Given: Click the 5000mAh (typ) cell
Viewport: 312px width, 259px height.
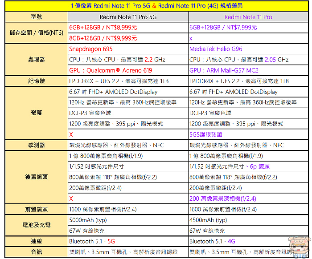Looking at the screenshot, I should click(x=128, y=220).
